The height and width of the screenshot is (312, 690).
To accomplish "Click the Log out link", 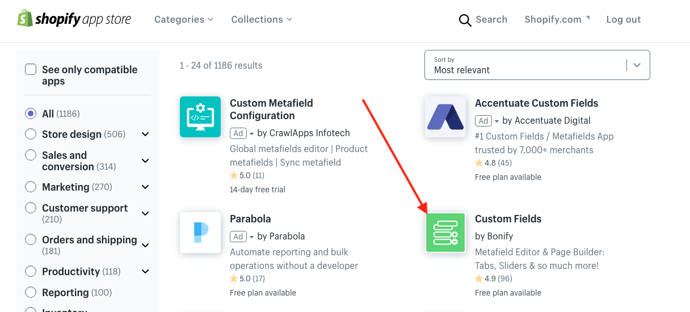I will pyautogui.click(x=624, y=19).
